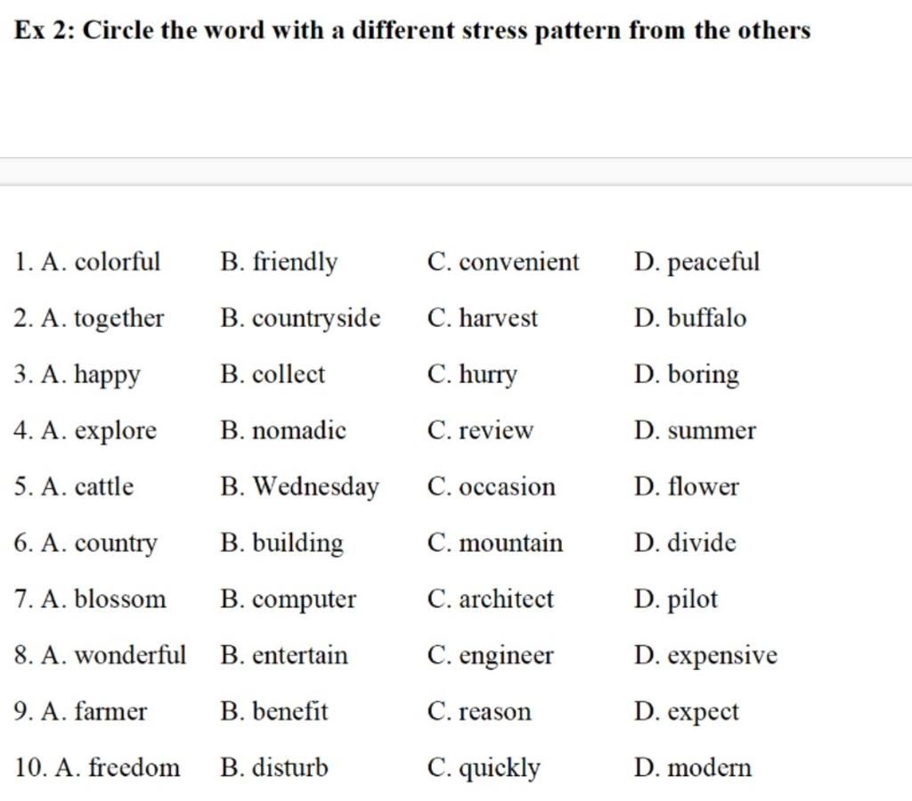The height and width of the screenshot is (801, 912).
Task: Select option 'together' in question 2
Action: pos(118,319)
